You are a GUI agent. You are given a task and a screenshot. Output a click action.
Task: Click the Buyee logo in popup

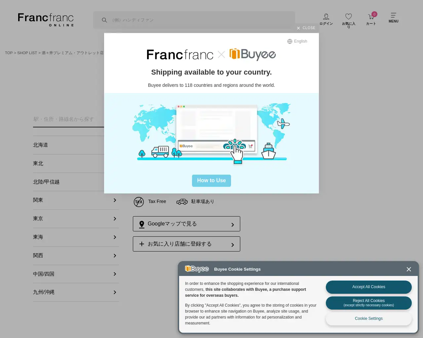(253, 54)
